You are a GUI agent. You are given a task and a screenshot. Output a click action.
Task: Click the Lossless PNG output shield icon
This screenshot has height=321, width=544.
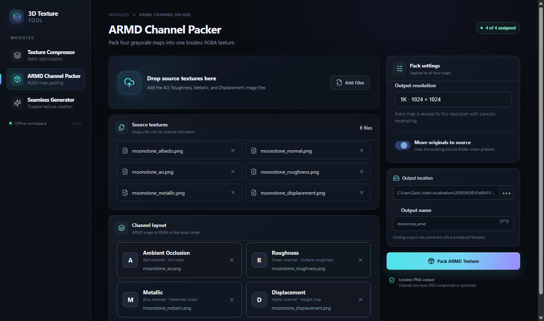[392, 280]
